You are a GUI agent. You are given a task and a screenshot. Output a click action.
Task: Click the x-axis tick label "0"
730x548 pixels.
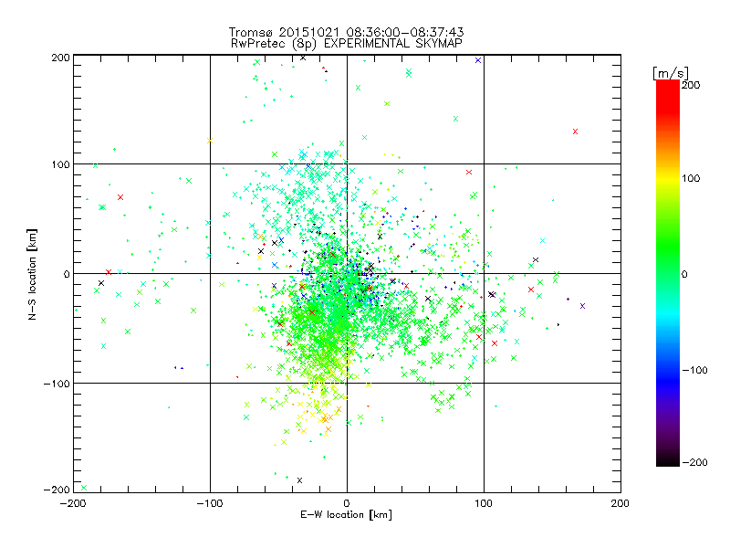tap(347, 503)
